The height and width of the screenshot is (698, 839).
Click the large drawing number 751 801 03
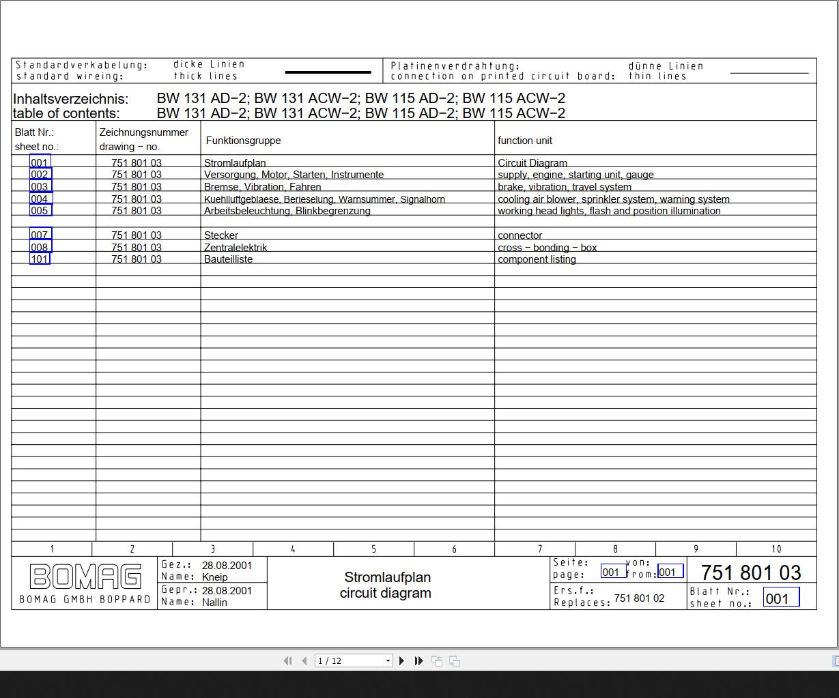tap(751, 572)
